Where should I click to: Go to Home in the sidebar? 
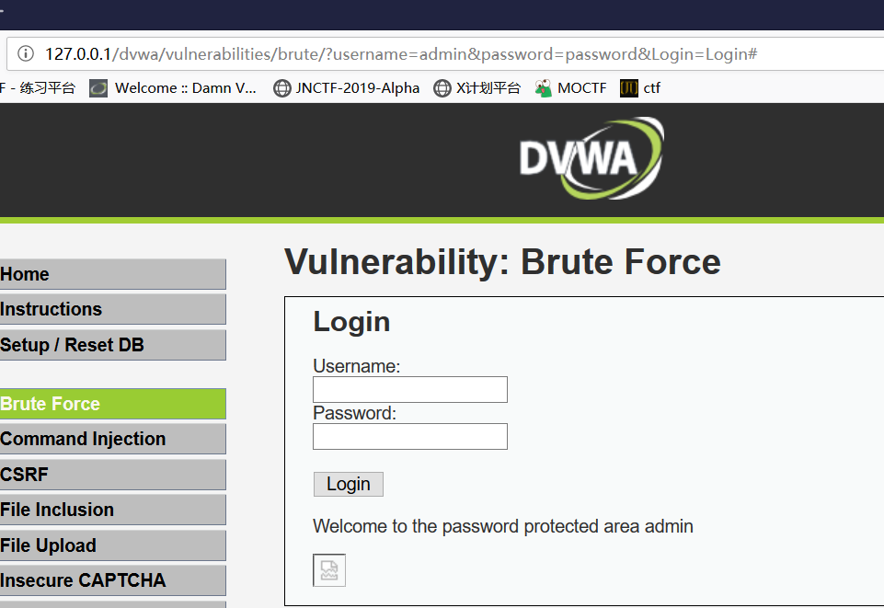click(x=112, y=274)
